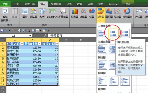
Task: Open the 文件 file menu
Action: pos(5,4)
